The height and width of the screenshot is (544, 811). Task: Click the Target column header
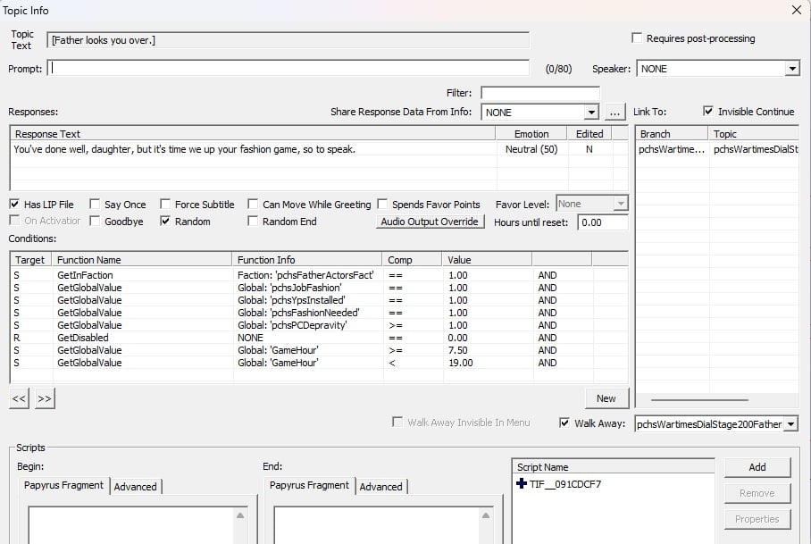(x=31, y=260)
